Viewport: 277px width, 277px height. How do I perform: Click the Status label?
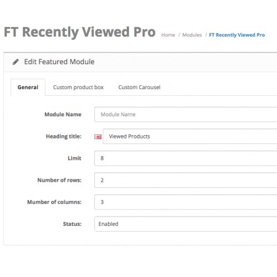coord(72,224)
